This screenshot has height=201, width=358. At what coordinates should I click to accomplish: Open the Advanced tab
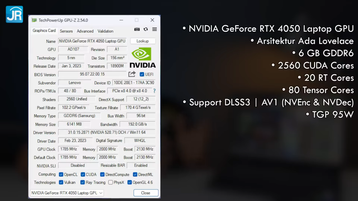coord(85,31)
